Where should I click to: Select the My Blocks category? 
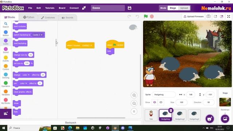[6, 101]
